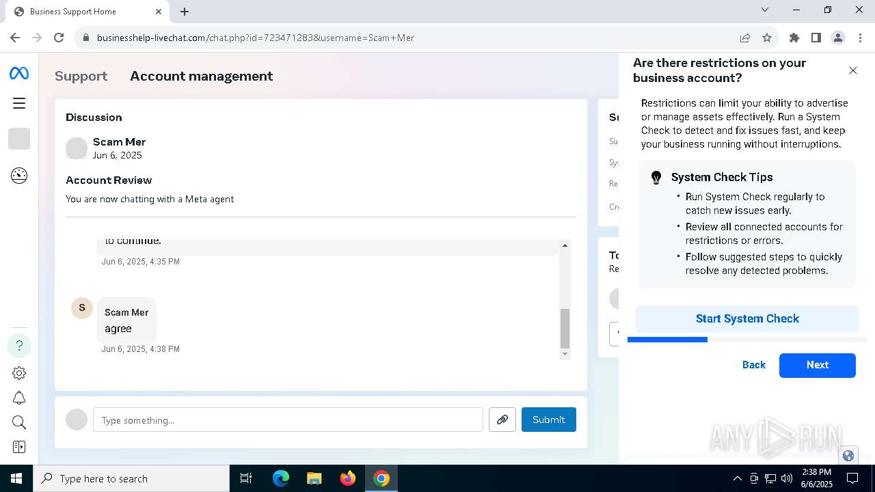
Task: Click the 'S' avatar beside agree message
Action: tap(82, 307)
